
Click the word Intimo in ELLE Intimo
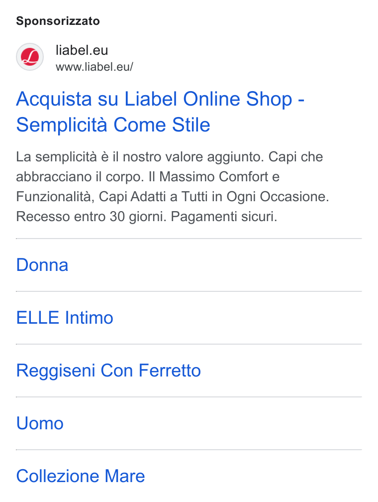click(89, 318)
